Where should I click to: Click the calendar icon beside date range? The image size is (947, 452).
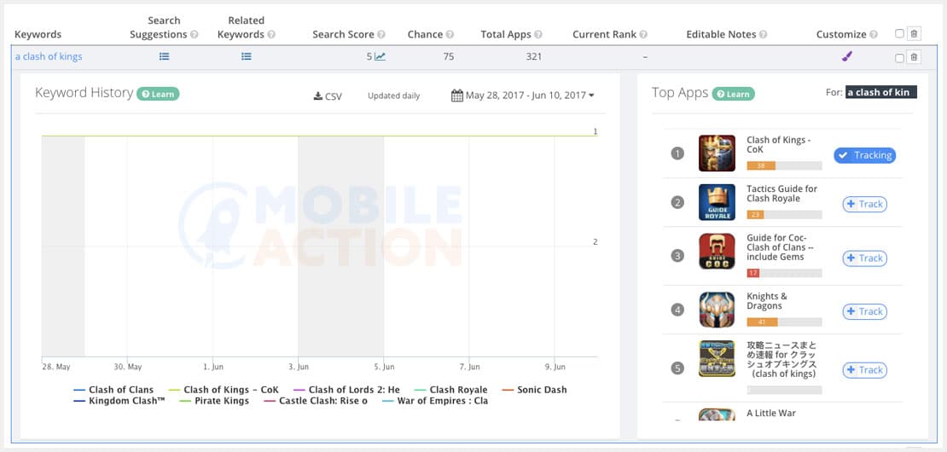[x=457, y=96]
